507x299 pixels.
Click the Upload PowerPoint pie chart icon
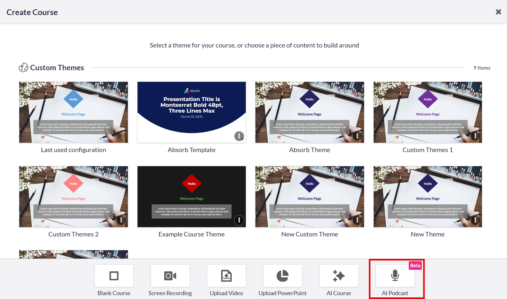click(282, 276)
